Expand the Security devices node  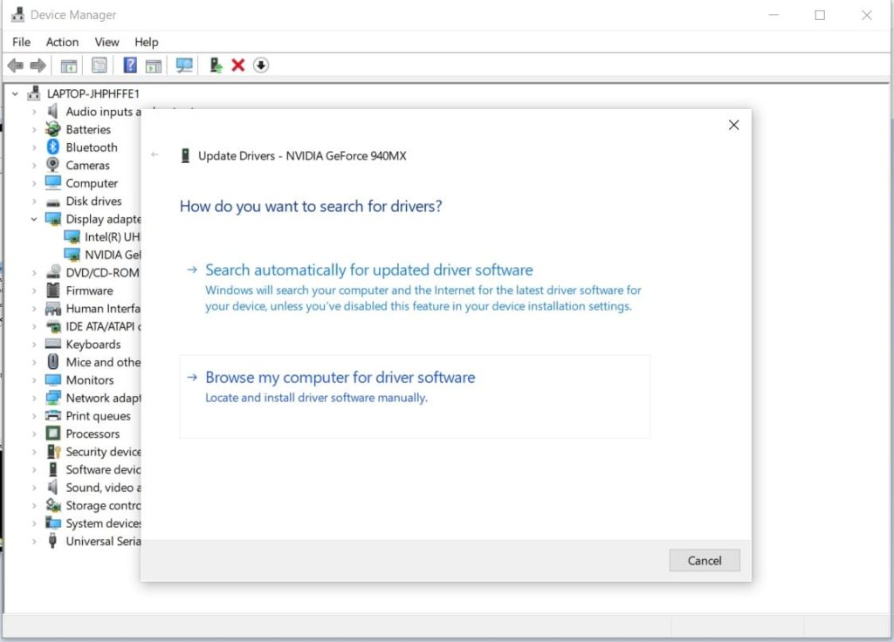point(34,452)
